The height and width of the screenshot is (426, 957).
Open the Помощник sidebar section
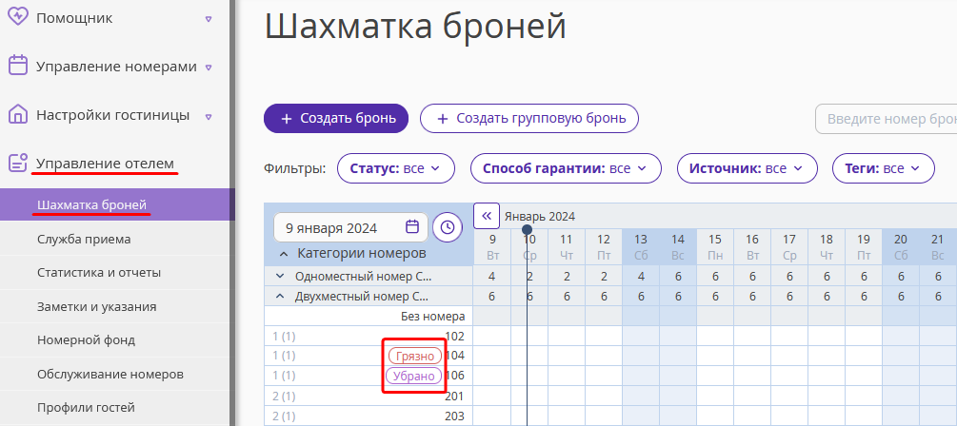point(74,18)
